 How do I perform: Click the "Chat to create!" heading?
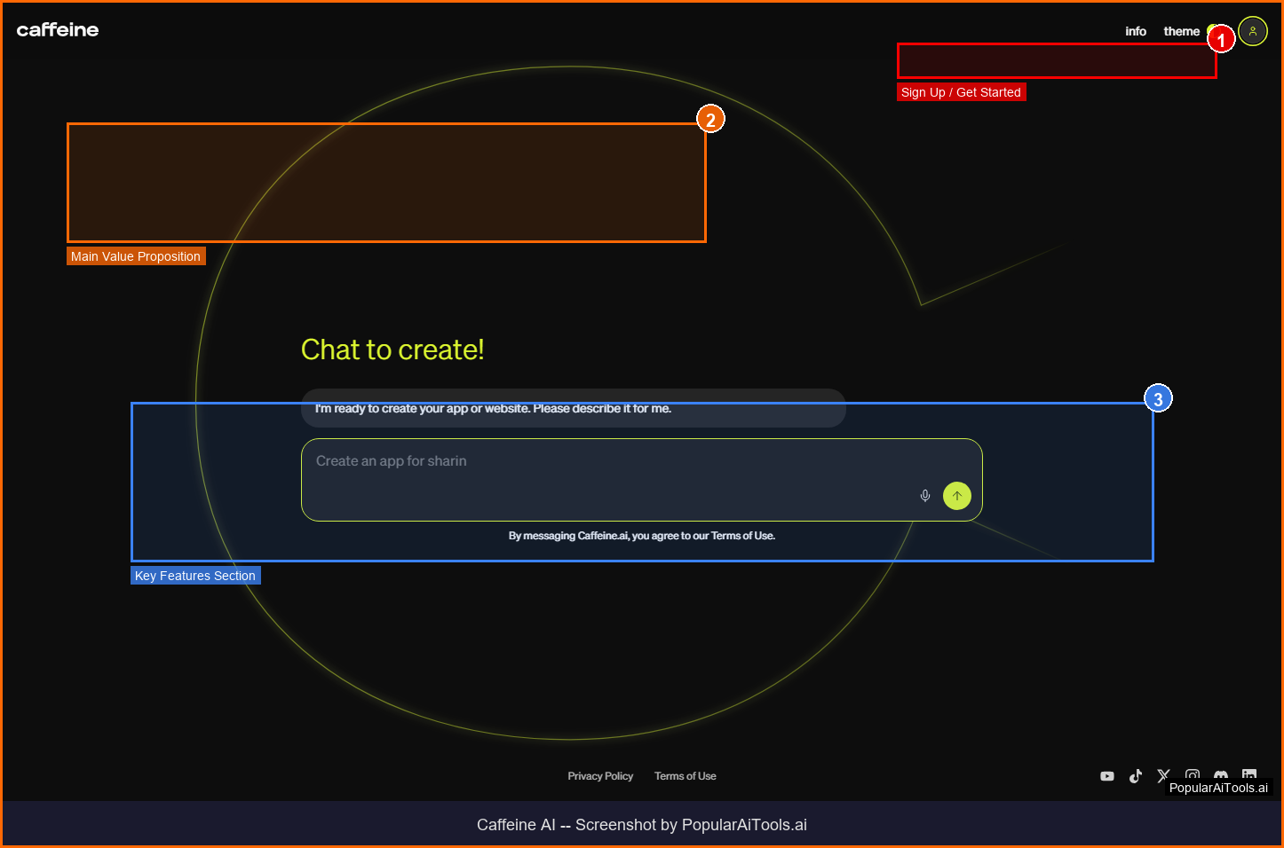coord(392,349)
